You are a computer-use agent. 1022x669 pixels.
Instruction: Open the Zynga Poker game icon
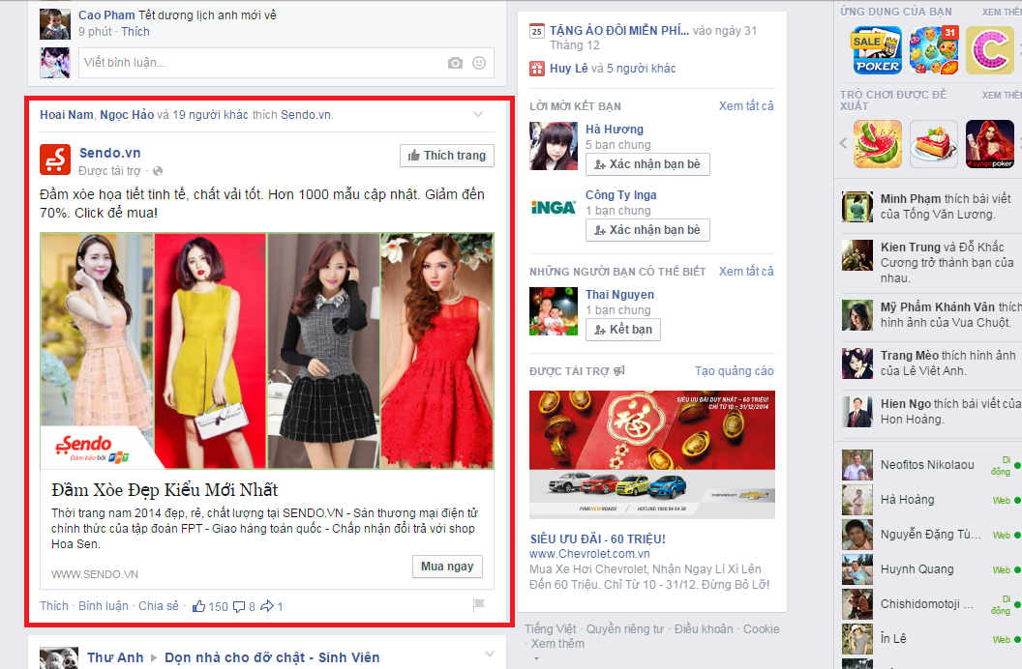click(988, 143)
